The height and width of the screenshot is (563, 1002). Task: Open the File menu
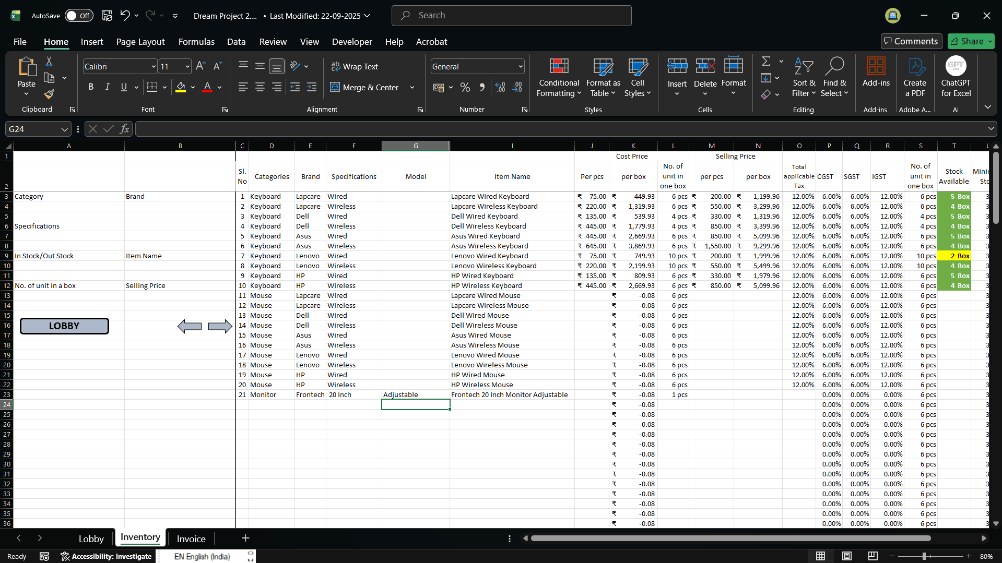20,42
